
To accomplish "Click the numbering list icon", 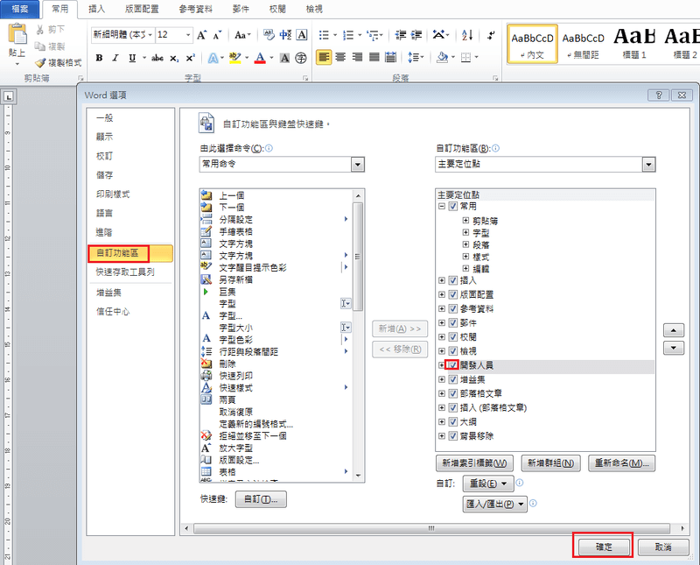I will click(348, 35).
